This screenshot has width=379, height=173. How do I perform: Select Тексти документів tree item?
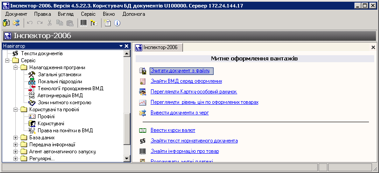tap(42, 53)
